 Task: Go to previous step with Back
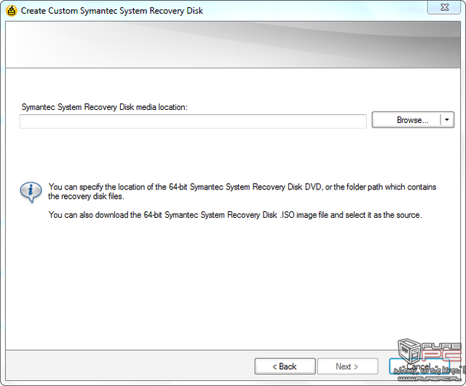285,366
